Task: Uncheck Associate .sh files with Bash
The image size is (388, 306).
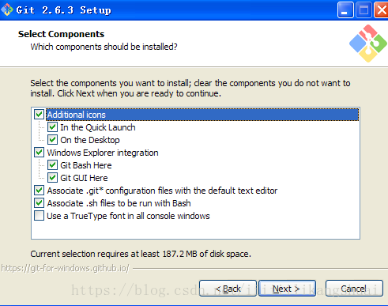Action: [39, 203]
